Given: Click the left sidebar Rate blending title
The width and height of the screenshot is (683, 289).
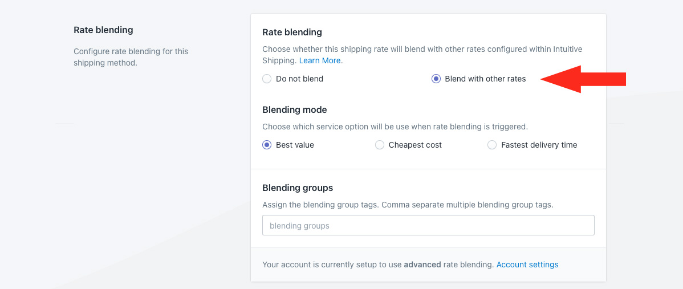Looking at the screenshot, I should point(103,30).
